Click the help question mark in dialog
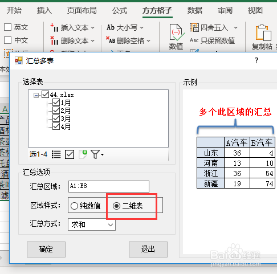 click(256, 60)
